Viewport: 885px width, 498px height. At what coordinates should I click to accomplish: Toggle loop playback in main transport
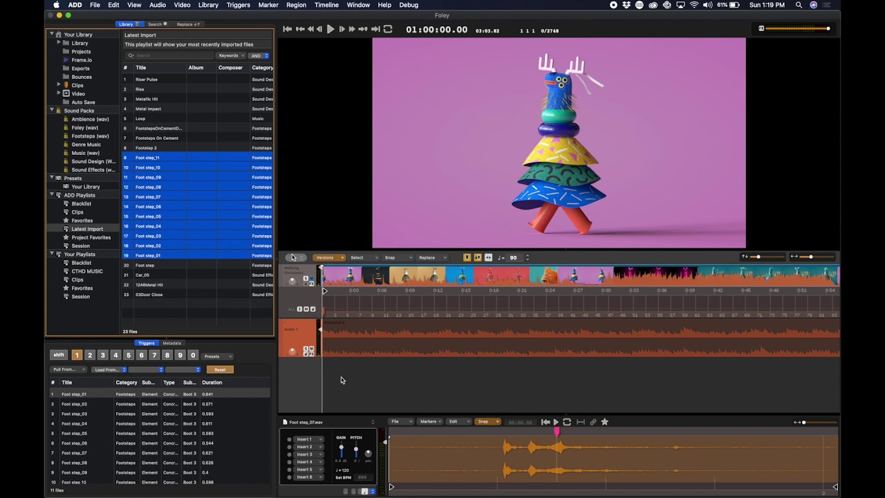tap(388, 29)
